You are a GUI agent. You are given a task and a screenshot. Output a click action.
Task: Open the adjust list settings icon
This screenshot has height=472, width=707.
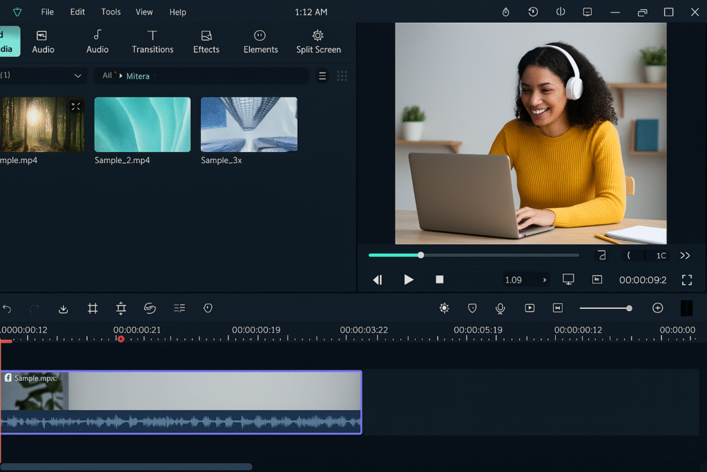(x=180, y=308)
